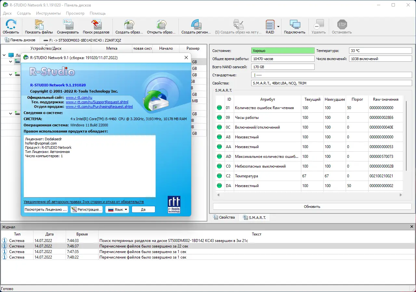The width and height of the screenshot is (416, 292).
Task: Open Показать файлы from the toolbar
Action: point(39,24)
